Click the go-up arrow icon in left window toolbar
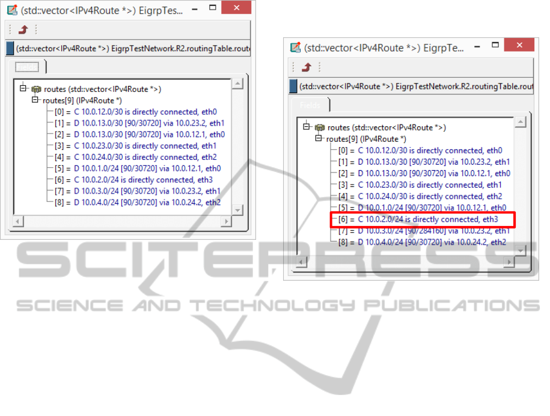 point(23,29)
